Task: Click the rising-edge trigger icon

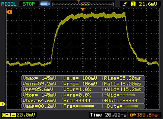Action: [x=125, y=4]
